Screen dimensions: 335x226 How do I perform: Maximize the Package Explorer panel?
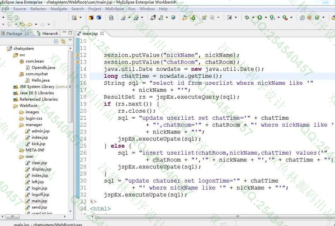(x=70, y=33)
